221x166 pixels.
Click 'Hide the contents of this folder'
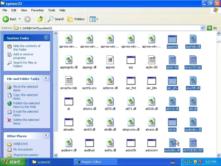click(27, 48)
